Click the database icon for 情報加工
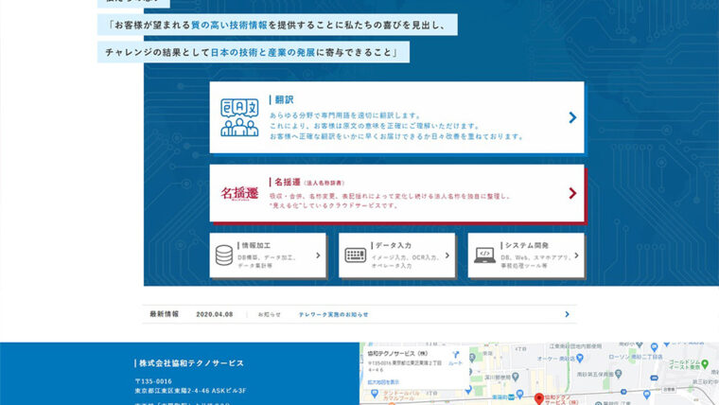 coord(224,255)
